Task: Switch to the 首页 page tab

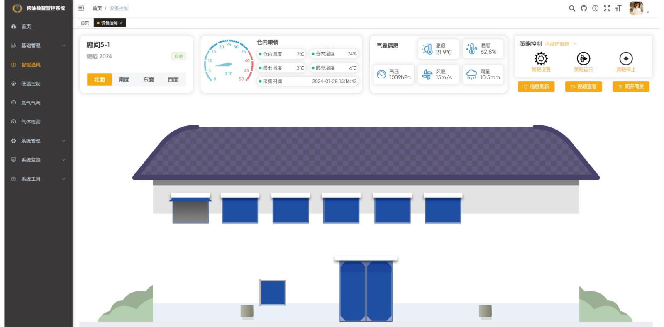Action: pos(85,23)
